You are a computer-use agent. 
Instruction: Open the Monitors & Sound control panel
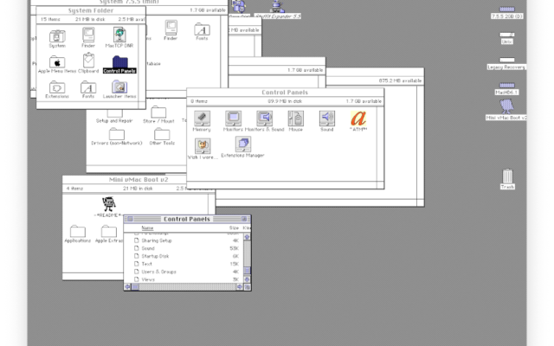tap(264, 119)
